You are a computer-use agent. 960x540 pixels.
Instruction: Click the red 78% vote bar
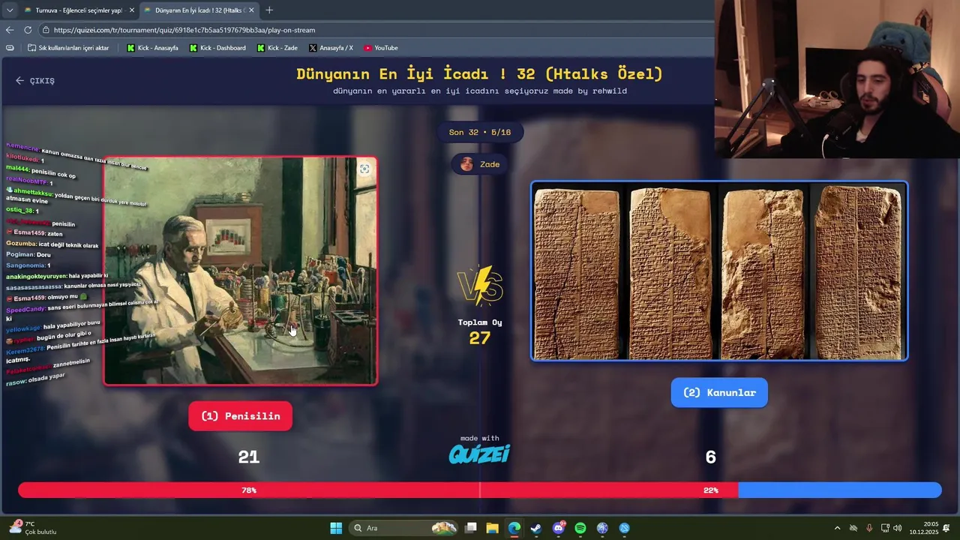click(x=378, y=490)
